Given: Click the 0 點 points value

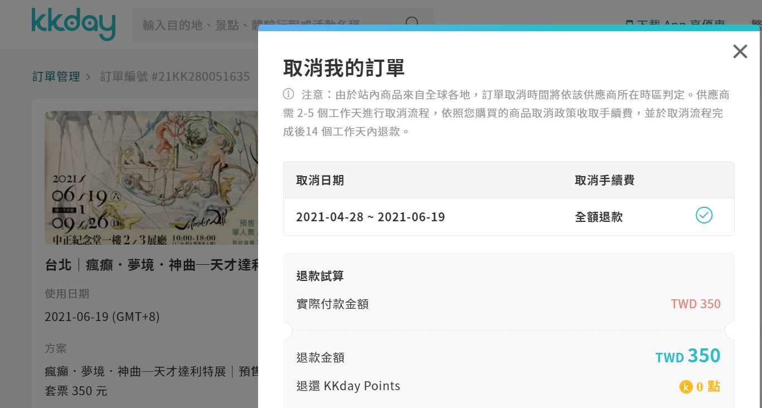Looking at the screenshot, I should tap(708, 386).
